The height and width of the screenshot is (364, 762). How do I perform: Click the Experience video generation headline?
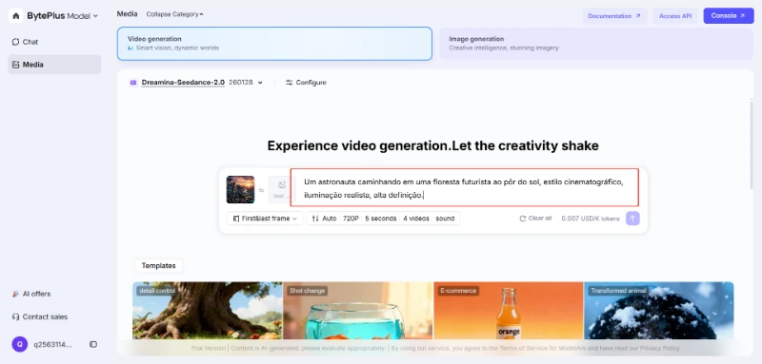(x=432, y=146)
